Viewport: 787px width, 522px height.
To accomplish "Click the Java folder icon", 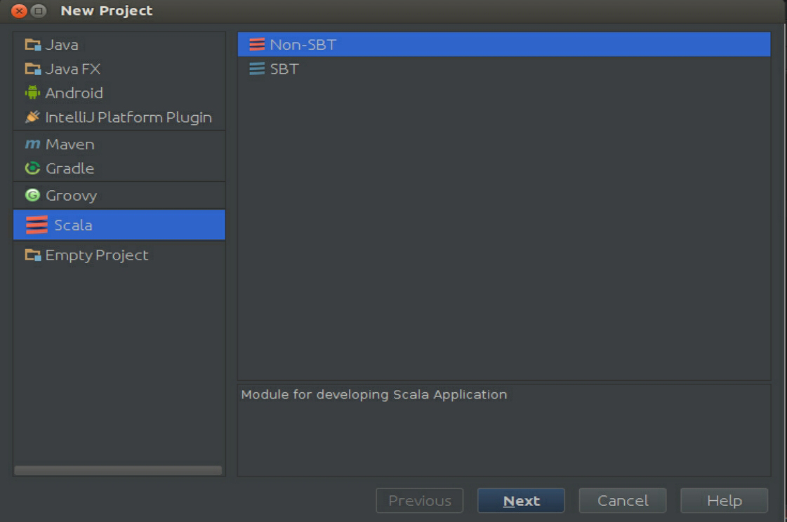I will pos(33,45).
